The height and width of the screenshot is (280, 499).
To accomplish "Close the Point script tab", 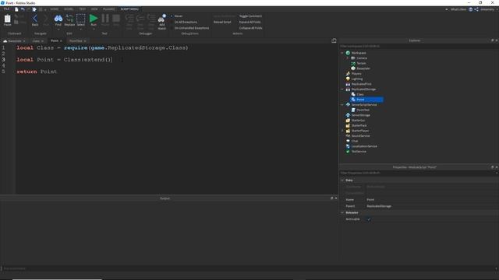I will pyautogui.click(x=61, y=41).
